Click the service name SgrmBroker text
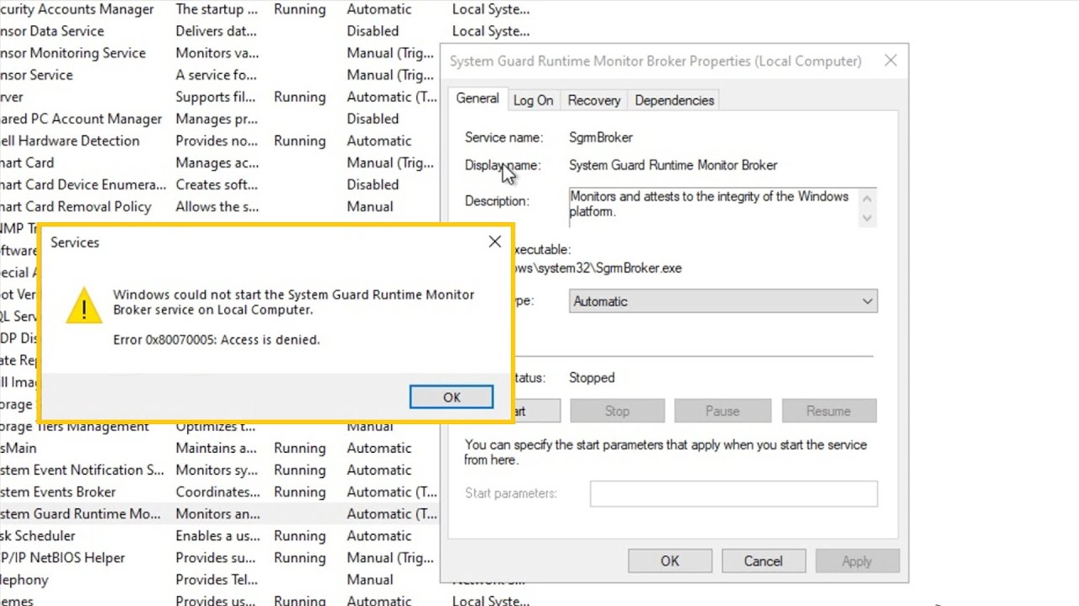This screenshot has height=606, width=1079. [x=601, y=137]
